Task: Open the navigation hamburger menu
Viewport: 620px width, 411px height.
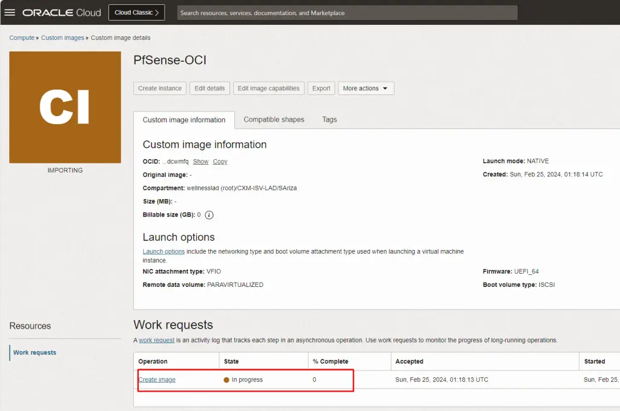Action: tap(10, 12)
